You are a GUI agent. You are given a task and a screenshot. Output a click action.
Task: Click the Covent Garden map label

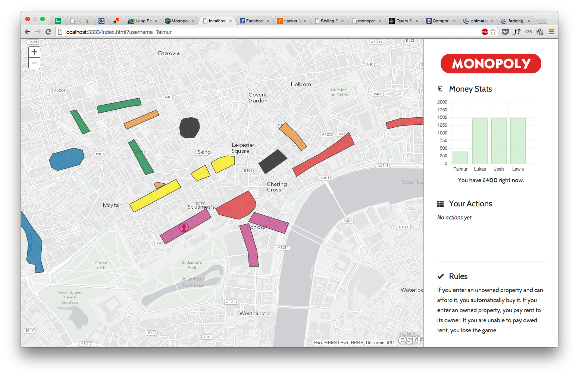tap(258, 98)
